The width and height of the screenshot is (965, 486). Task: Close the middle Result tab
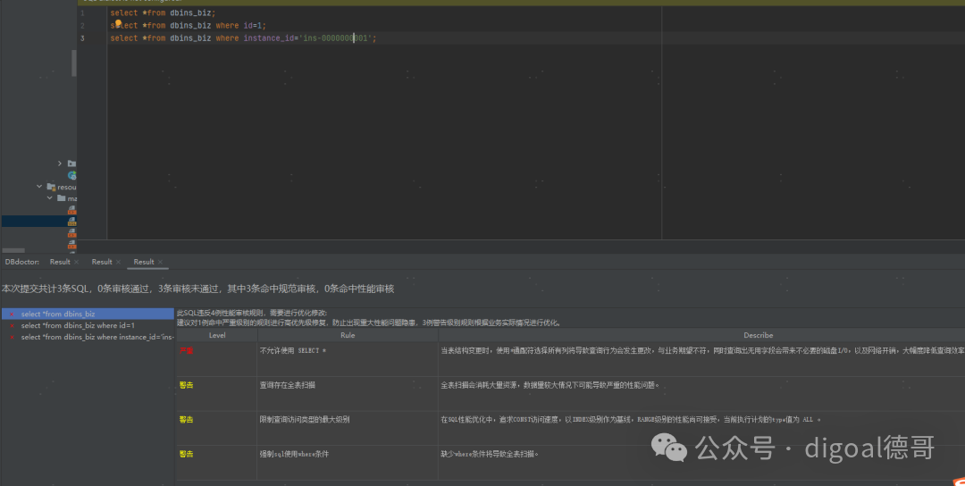pos(118,262)
